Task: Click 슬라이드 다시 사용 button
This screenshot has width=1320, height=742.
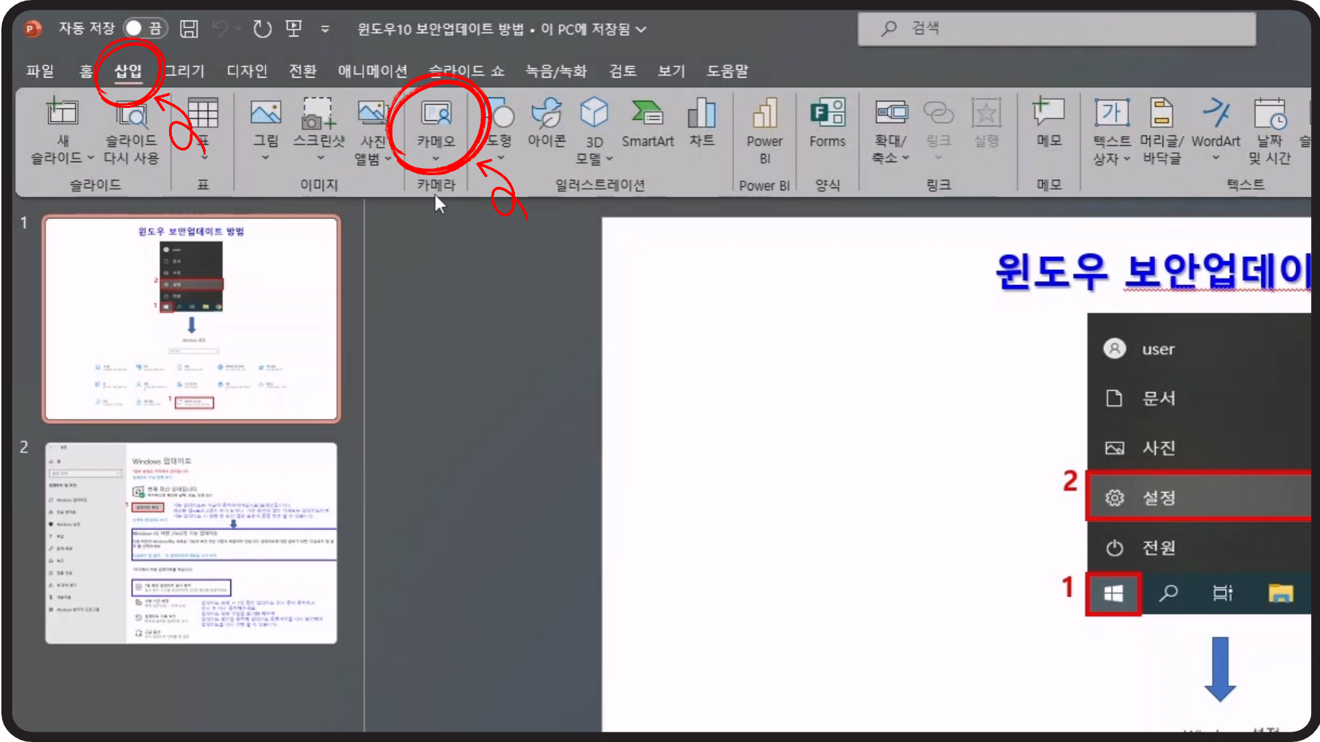Action: [131, 131]
